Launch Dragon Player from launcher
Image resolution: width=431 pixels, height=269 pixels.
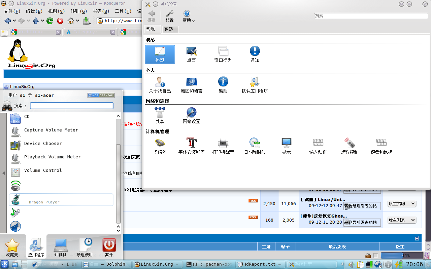(x=61, y=200)
